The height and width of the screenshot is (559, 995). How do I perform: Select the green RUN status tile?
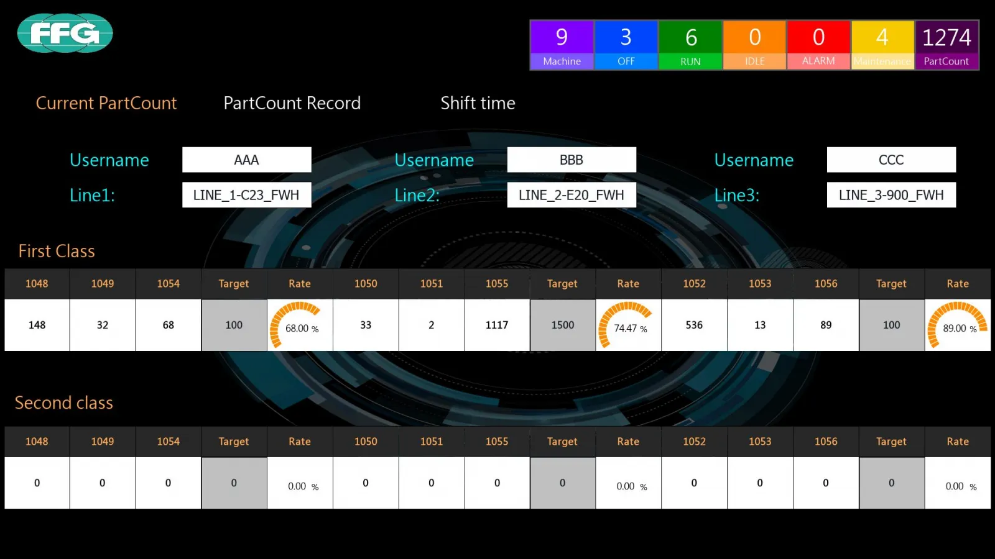690,45
